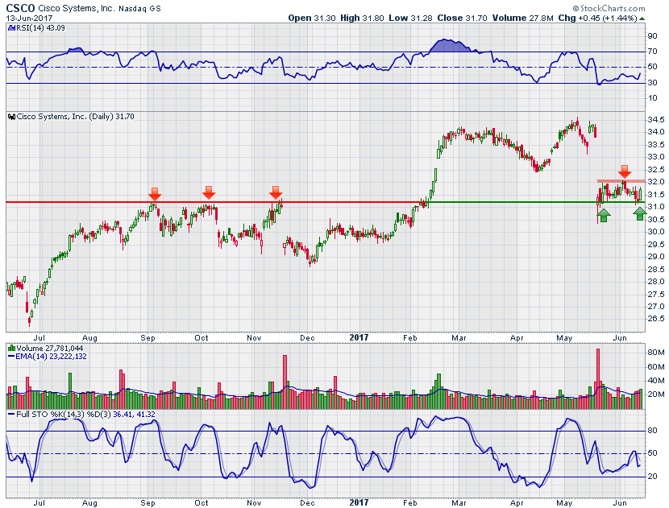Screen dimensions: 669x508
Task: Click the 10 level on the RSI axis
Action: coord(652,98)
